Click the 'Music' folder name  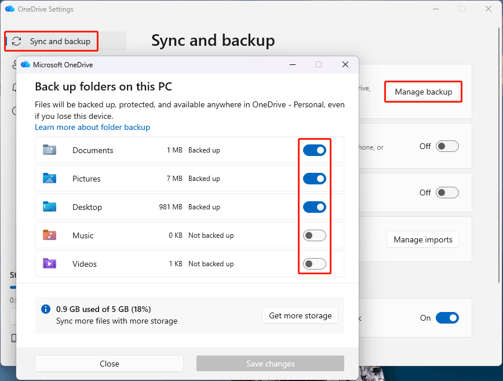(83, 235)
